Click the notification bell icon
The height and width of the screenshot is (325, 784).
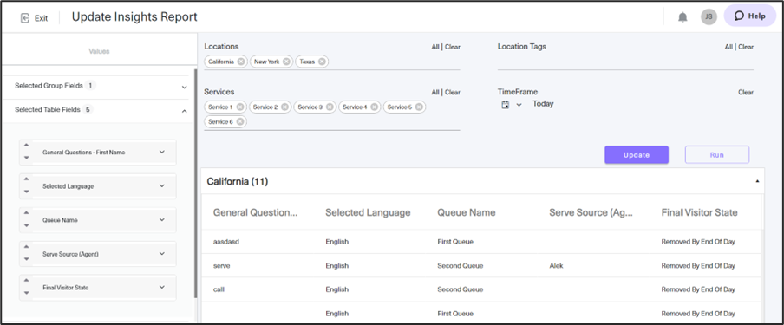click(x=683, y=17)
